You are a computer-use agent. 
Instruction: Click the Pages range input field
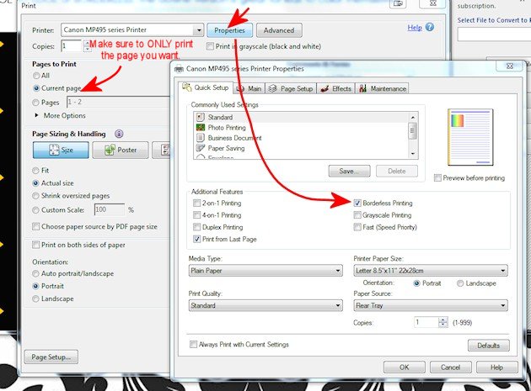click(118, 102)
